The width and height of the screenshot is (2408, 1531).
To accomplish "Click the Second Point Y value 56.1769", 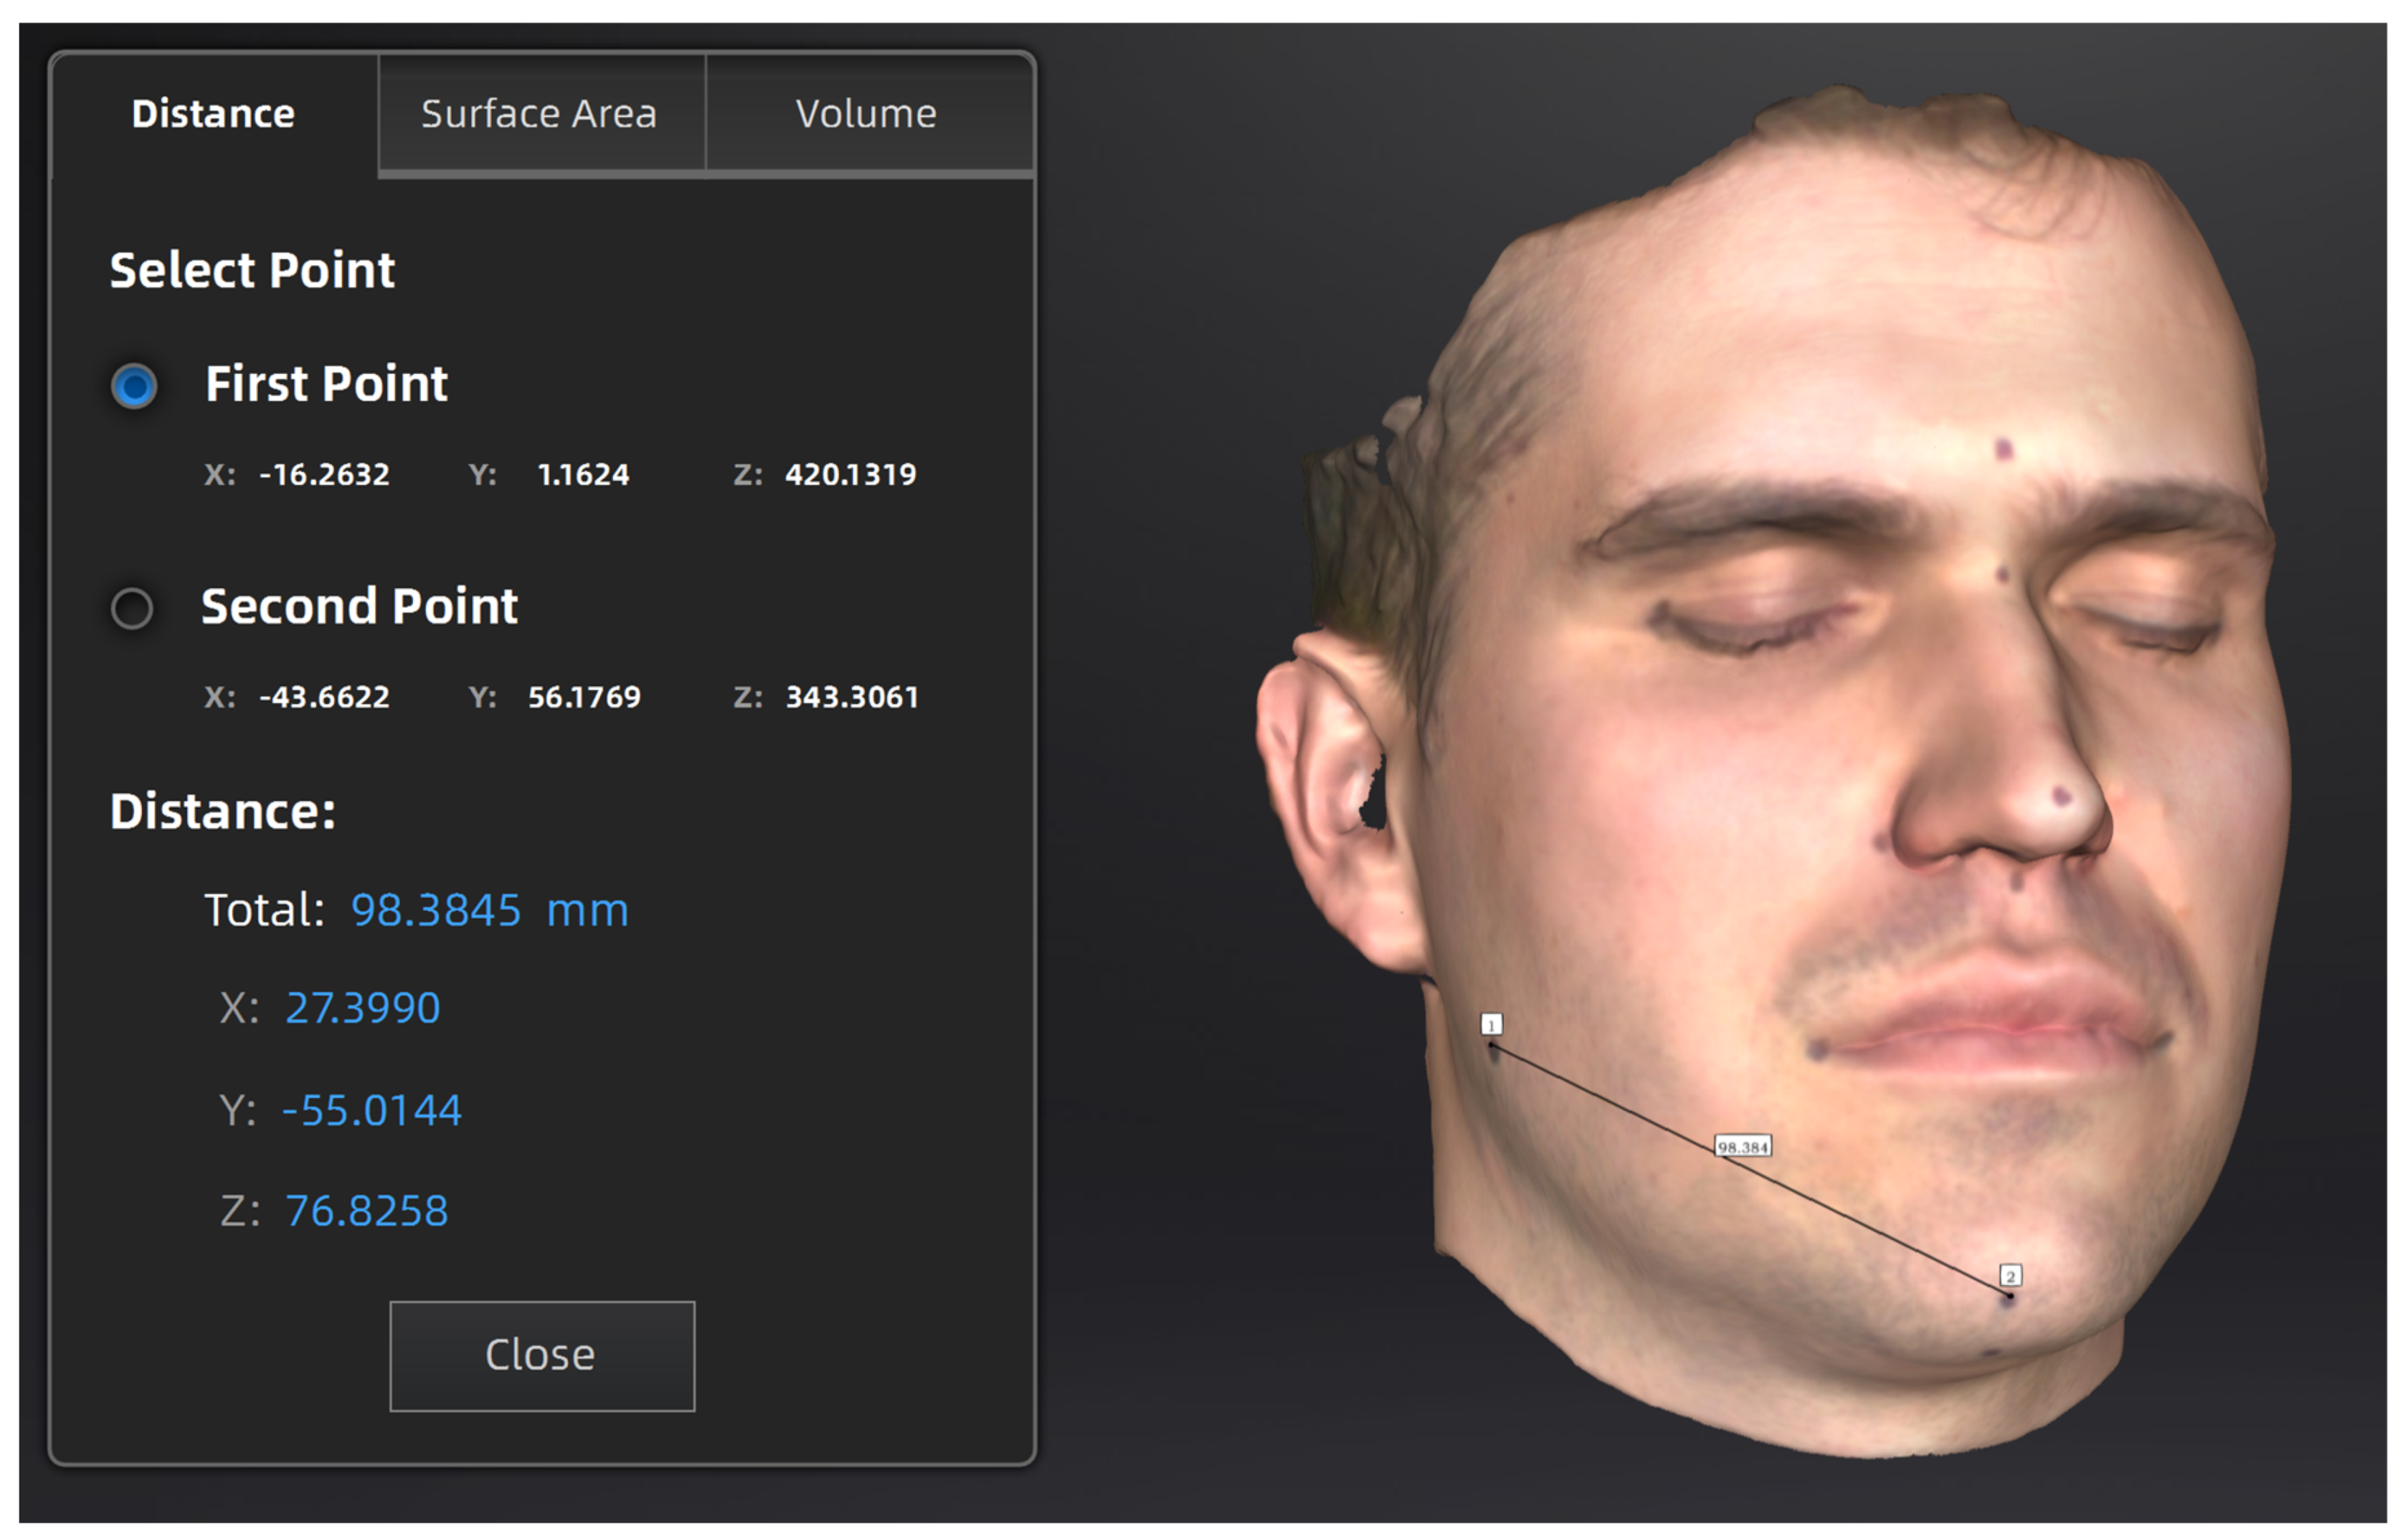I will [x=584, y=697].
